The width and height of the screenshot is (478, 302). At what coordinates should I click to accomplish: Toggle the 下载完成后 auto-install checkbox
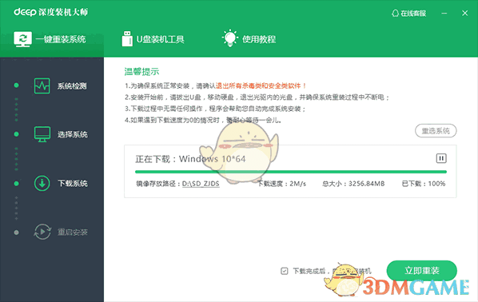(284, 271)
